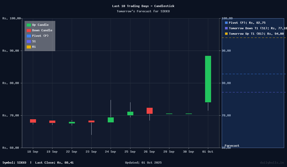This screenshot has height=167, width=287.
Task: Click the Tomorrow's Forecast for SIKKO subtitle
Action: click(143, 11)
